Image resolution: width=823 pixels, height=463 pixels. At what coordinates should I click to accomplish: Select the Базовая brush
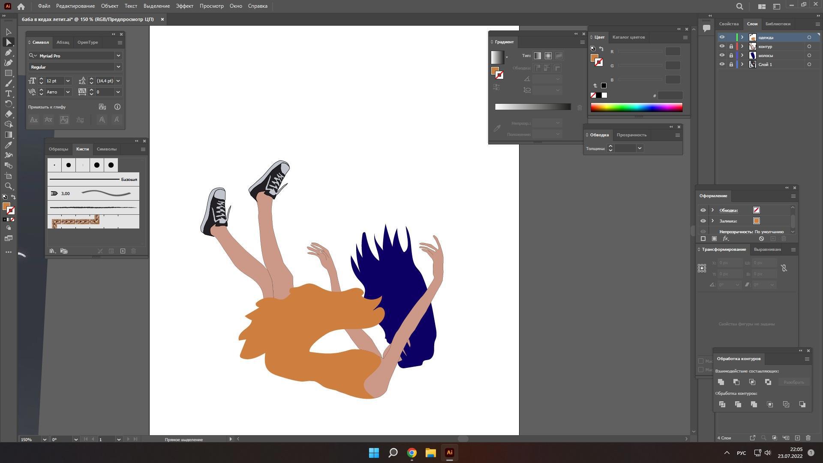tap(93, 179)
